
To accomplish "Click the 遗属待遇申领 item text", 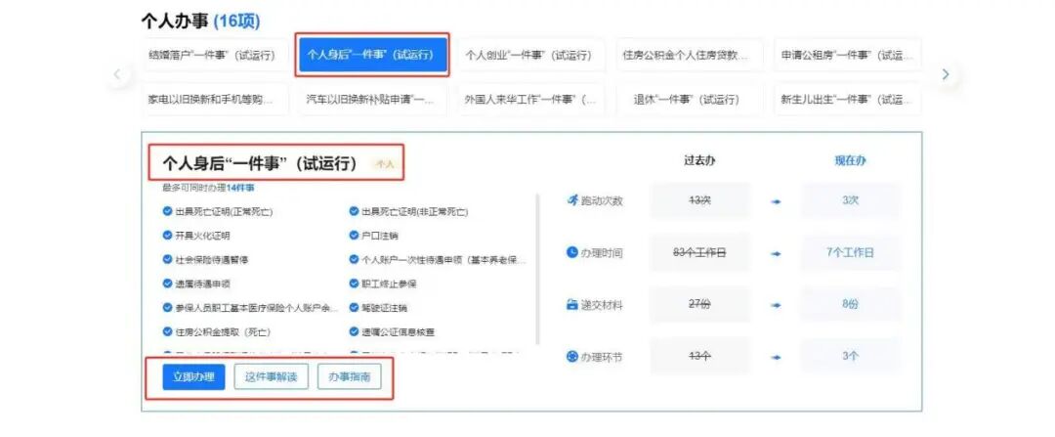I will tap(202, 284).
